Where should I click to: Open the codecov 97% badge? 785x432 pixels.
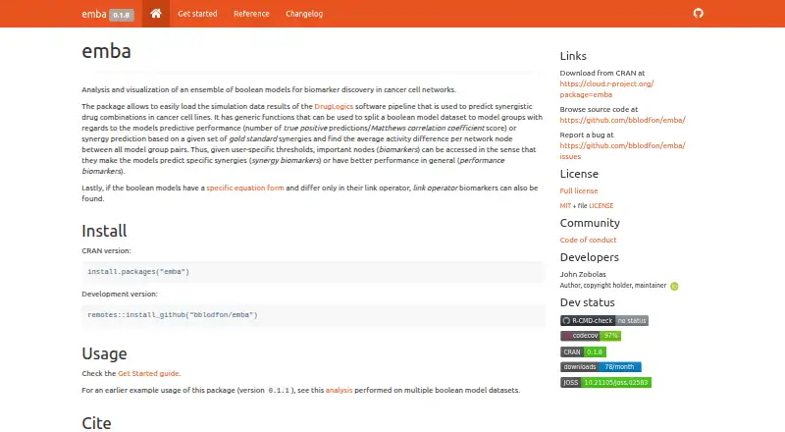pyautogui.click(x=591, y=336)
